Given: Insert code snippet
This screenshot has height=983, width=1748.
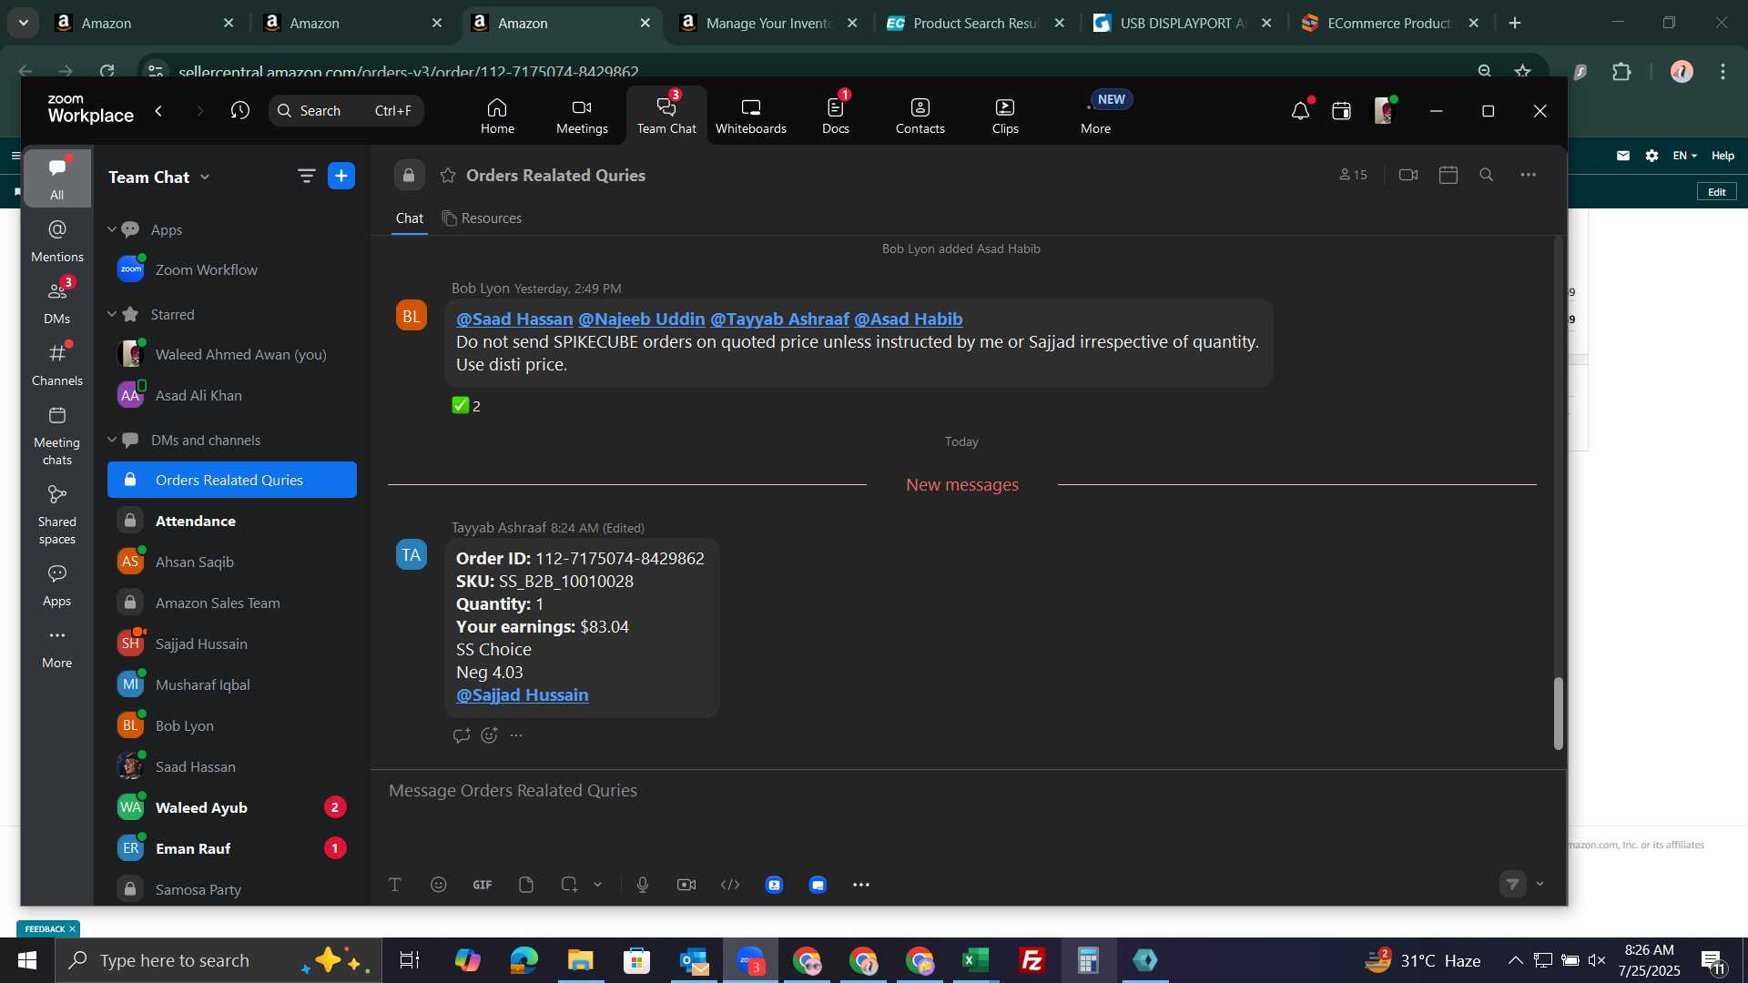Looking at the screenshot, I should coord(730,885).
